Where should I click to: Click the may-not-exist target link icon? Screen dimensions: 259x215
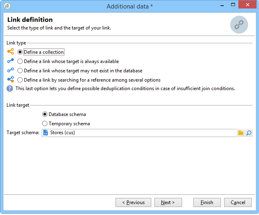coord(11,70)
